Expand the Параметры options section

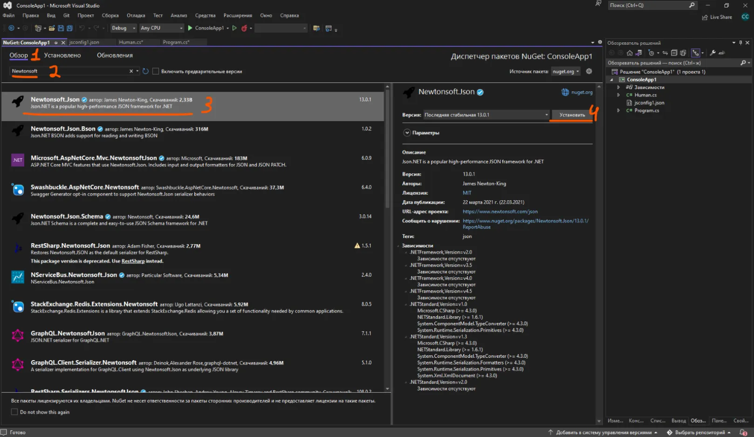point(407,133)
